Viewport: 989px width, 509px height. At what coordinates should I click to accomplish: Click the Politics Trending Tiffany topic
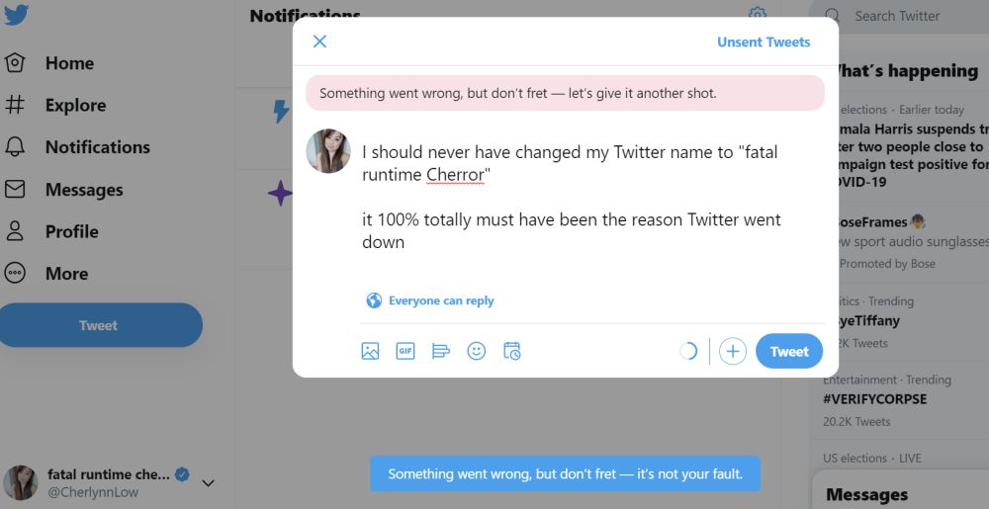(908, 322)
